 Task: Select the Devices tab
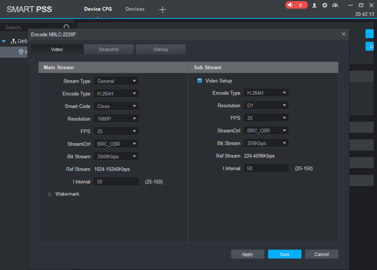click(135, 9)
